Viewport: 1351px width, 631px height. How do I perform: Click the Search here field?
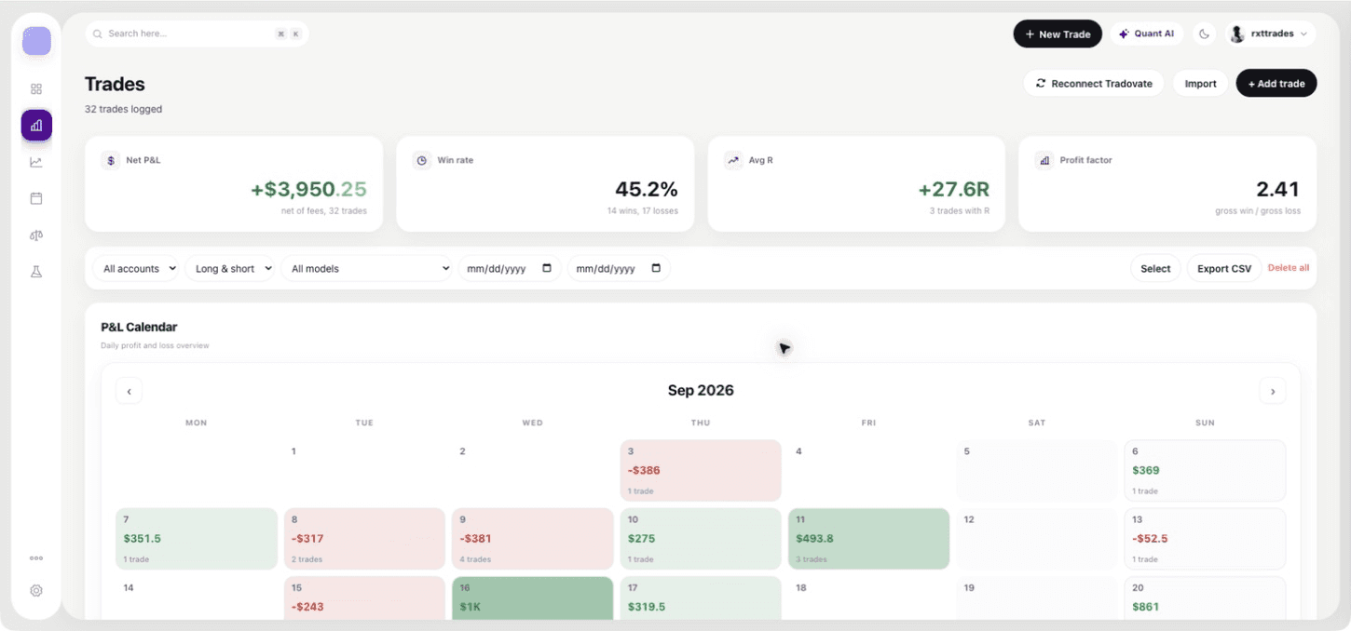(x=197, y=34)
